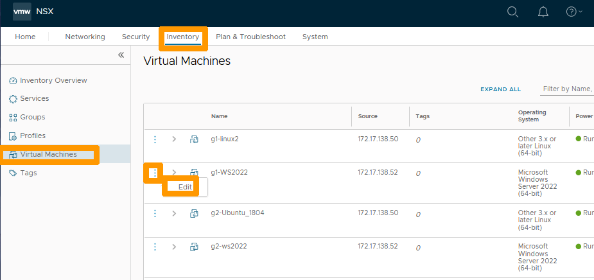Open Services in the sidebar
Image resolution: width=594 pixels, height=280 pixels.
(35, 98)
